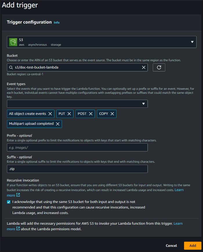Viewport: 203px width, 252px height.
Task: Click into the Prefix input field
Action: (x=77, y=147)
